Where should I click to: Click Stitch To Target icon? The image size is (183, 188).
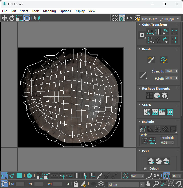[147, 112]
